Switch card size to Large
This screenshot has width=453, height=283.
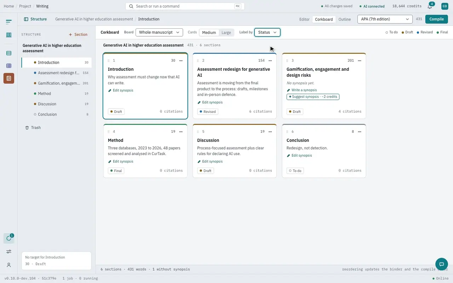pyautogui.click(x=226, y=33)
